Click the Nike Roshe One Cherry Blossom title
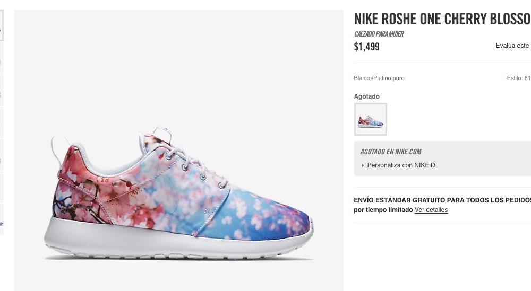This screenshot has height=291, width=531. [442, 19]
